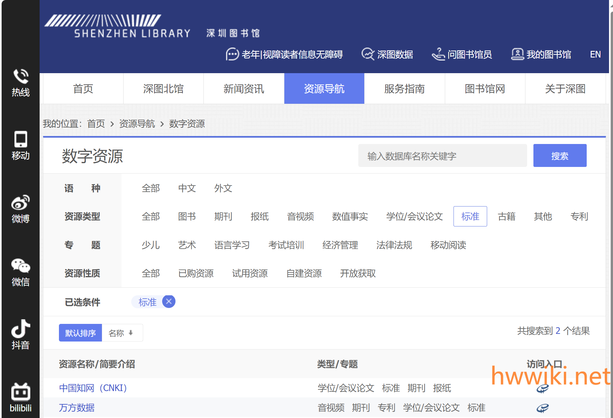613x418 pixels.
Task: Click the hotline phone icon in sidebar
Action: (21, 77)
